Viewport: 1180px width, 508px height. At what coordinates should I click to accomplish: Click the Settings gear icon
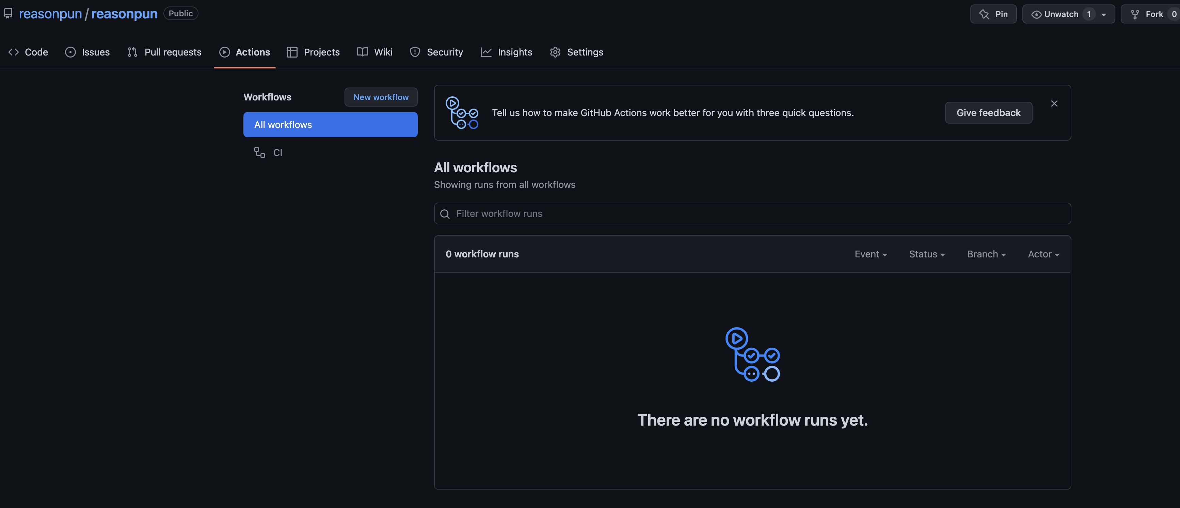tap(555, 52)
